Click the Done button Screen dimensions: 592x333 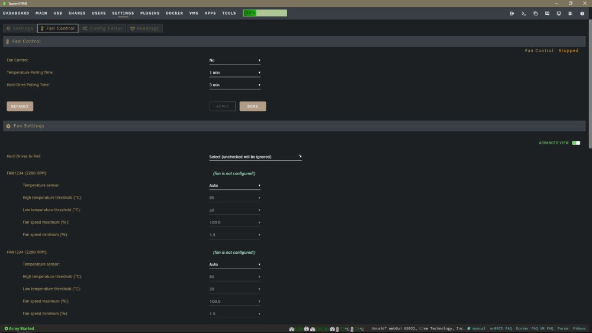253,106
